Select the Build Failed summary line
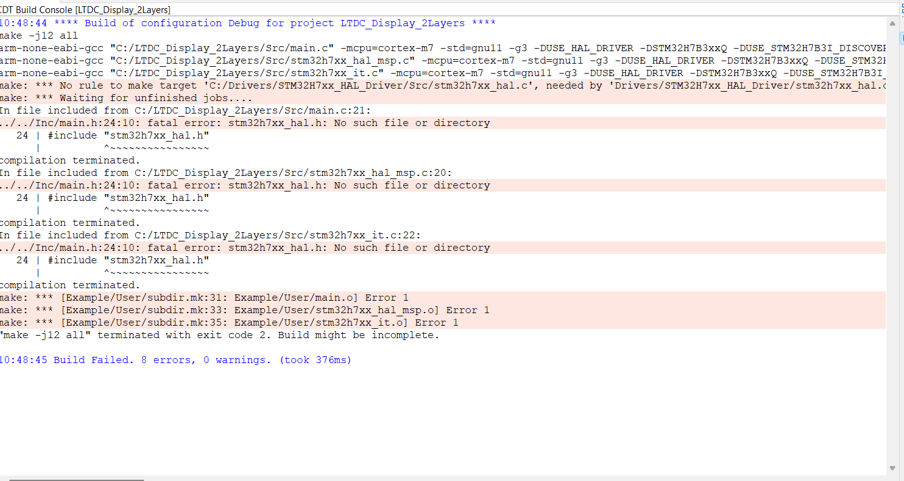This screenshot has width=904, height=481. (175, 359)
